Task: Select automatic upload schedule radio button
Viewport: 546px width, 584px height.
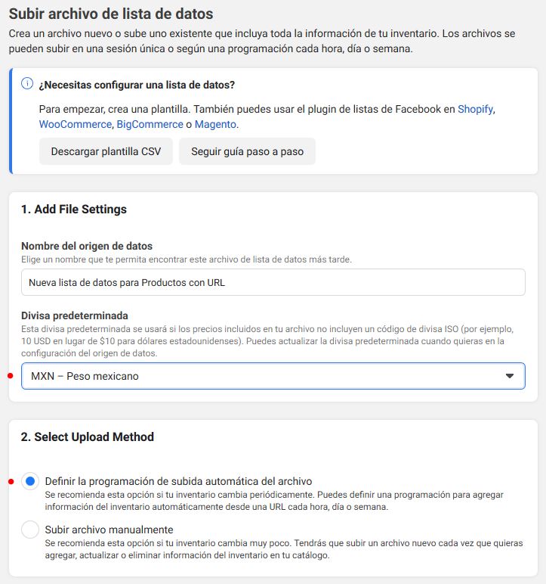Action: coord(30,481)
